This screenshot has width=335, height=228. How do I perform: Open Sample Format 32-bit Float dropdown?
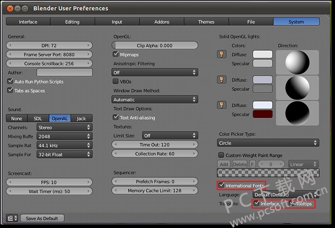[65, 154]
